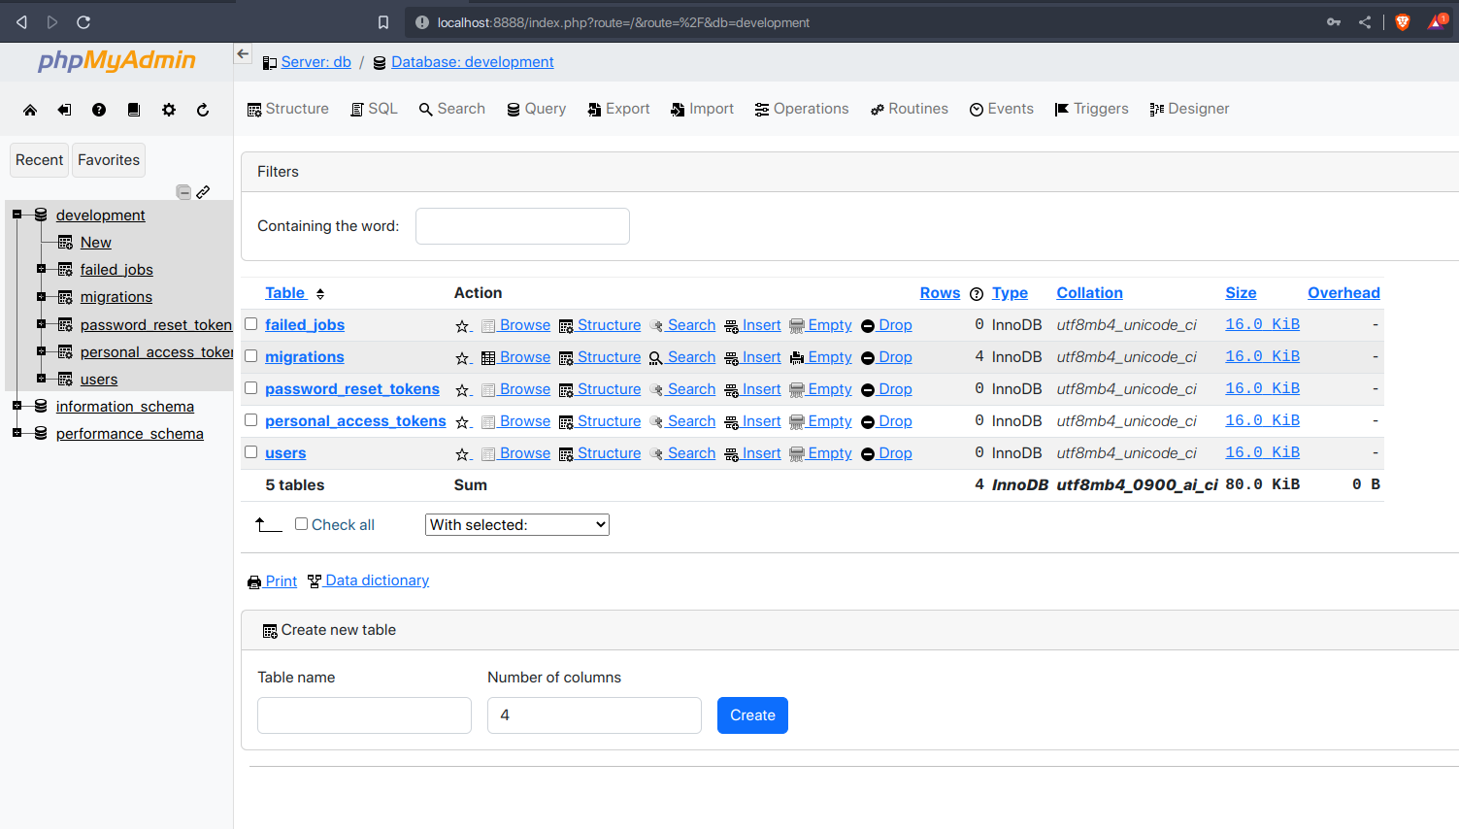The height and width of the screenshot is (829, 1459).
Task: Click the collapse-all icon in navigation tree
Action: tap(183, 192)
